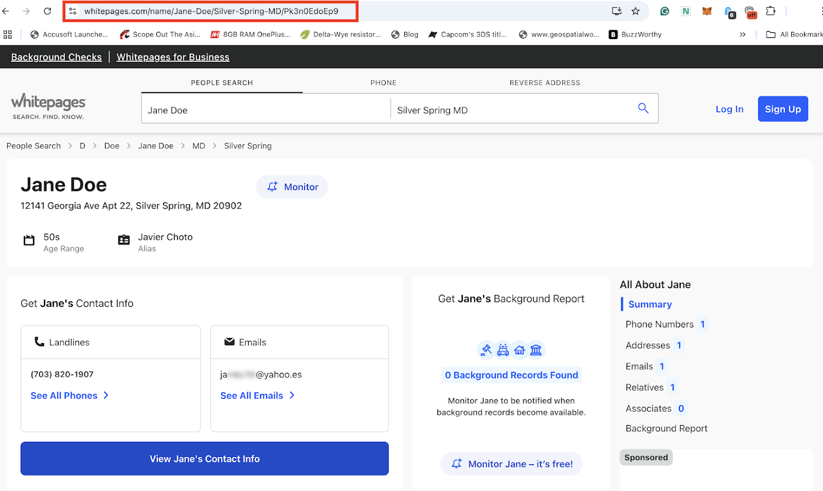The height and width of the screenshot is (491, 823).
Task: Click the gavel criminal records icon
Action: tap(486, 350)
